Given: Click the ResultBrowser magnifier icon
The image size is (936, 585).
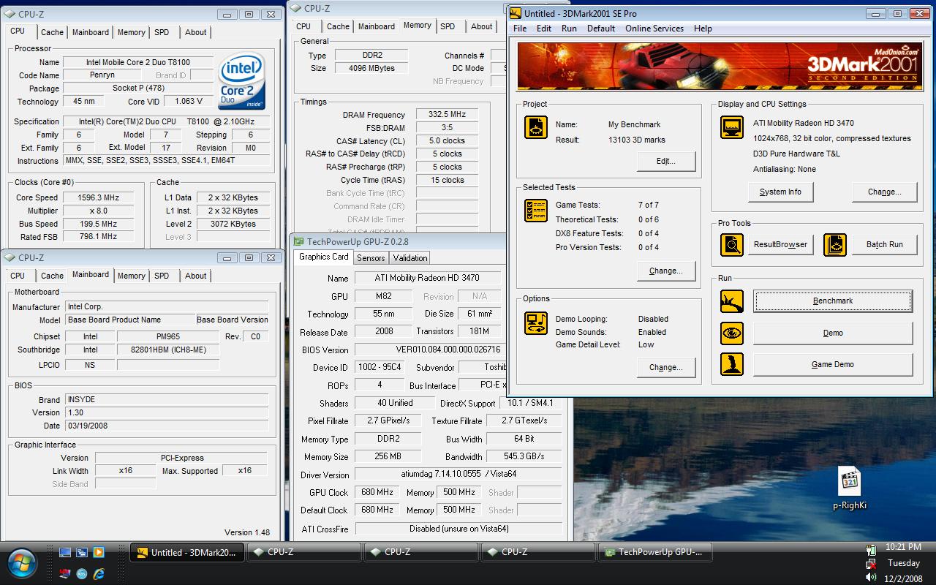Looking at the screenshot, I should tap(732, 245).
